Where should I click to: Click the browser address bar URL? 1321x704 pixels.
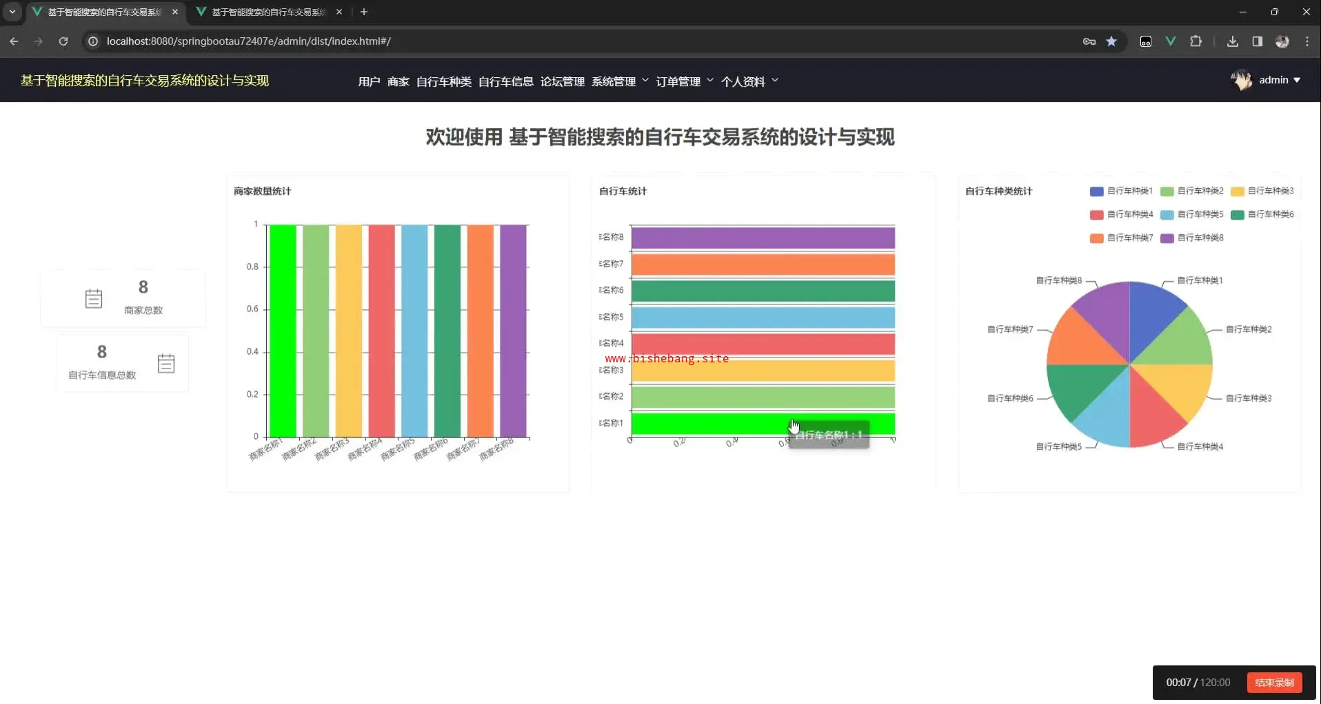pyautogui.click(x=248, y=41)
